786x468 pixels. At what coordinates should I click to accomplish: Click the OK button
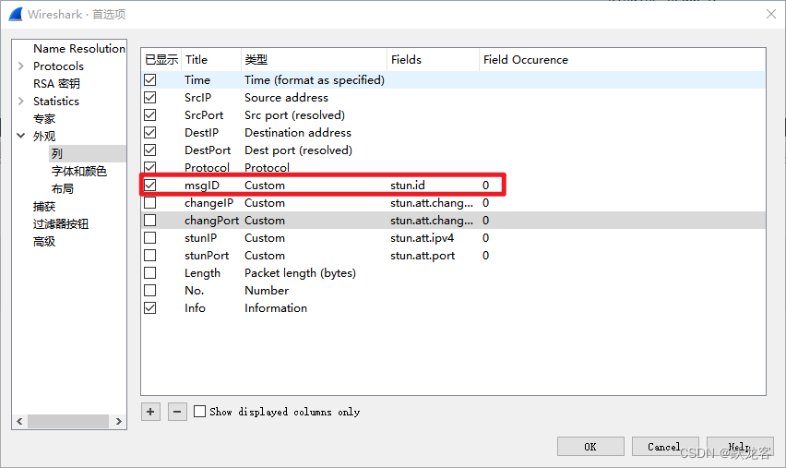pos(590,447)
